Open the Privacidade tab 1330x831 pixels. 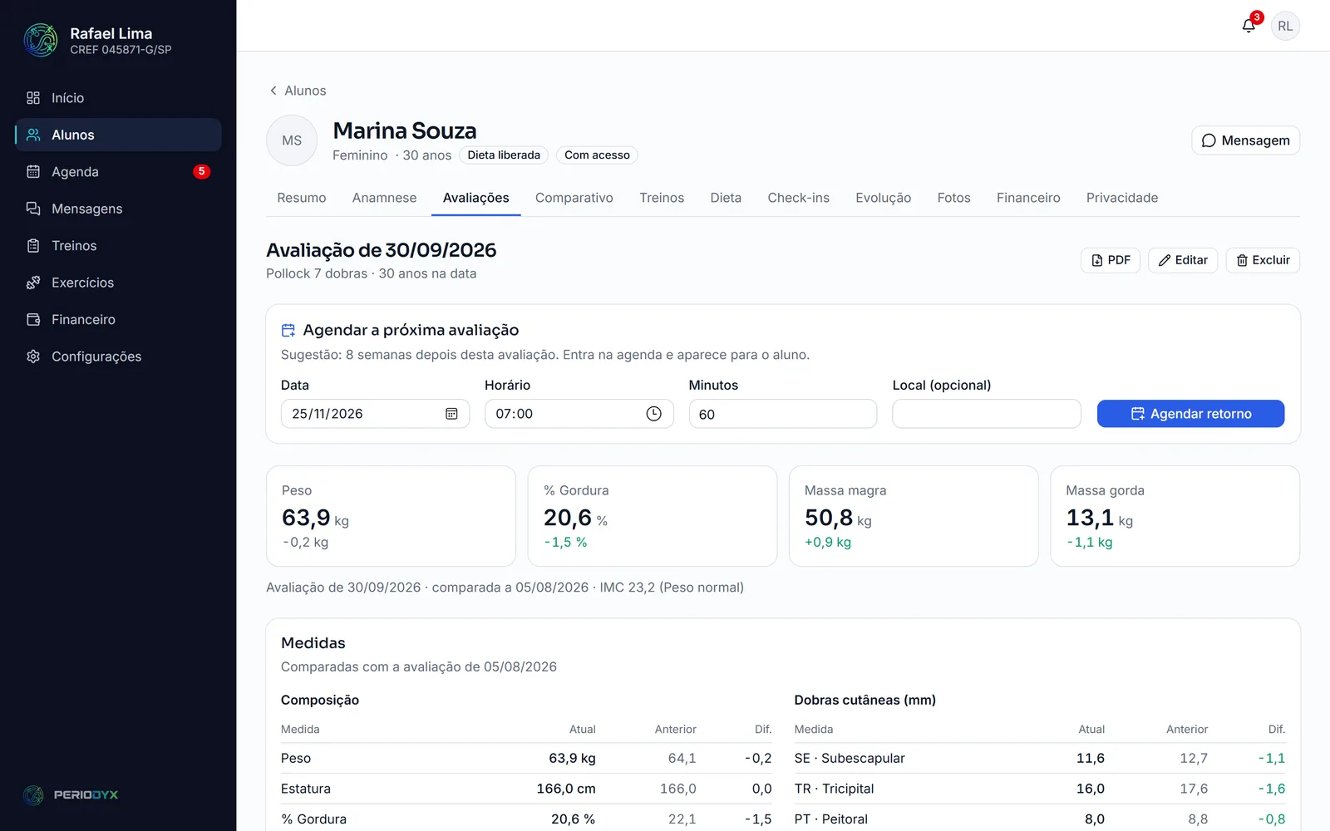pos(1122,198)
